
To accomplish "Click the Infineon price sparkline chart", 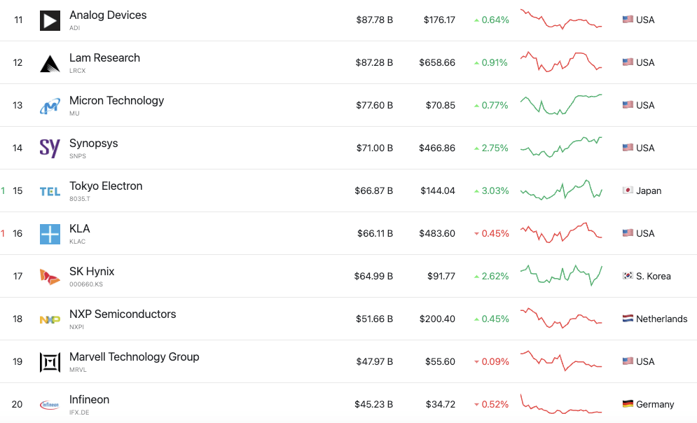I will point(561,403).
